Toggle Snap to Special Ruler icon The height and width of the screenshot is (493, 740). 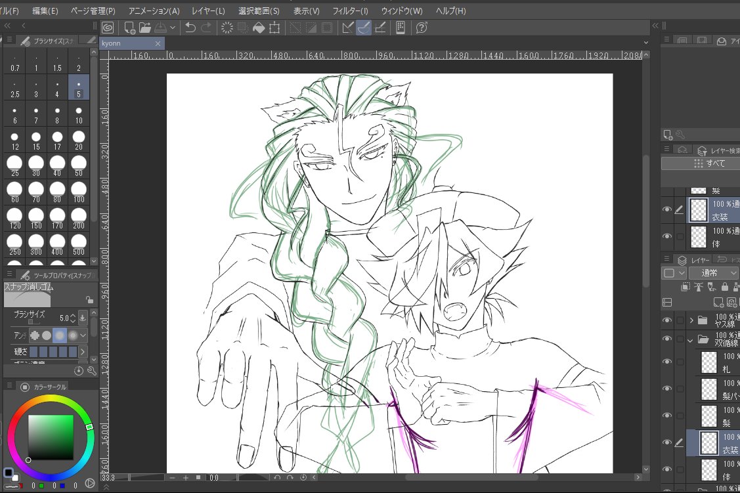364,28
